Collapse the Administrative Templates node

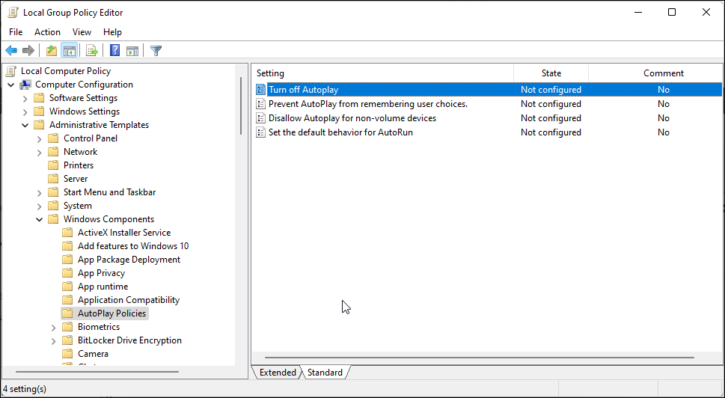pos(25,125)
